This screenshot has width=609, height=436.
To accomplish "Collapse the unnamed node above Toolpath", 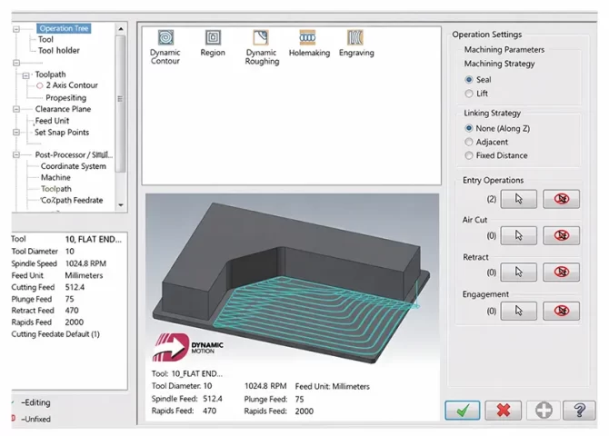I will point(16,63).
